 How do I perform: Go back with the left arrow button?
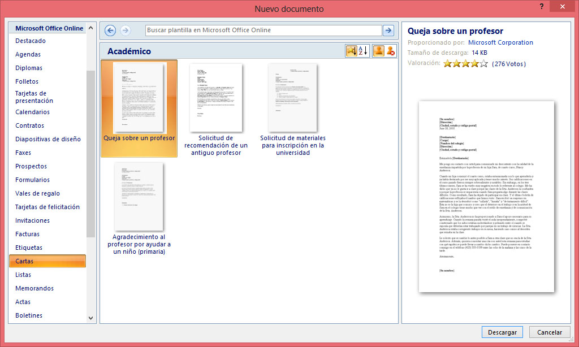click(x=110, y=31)
